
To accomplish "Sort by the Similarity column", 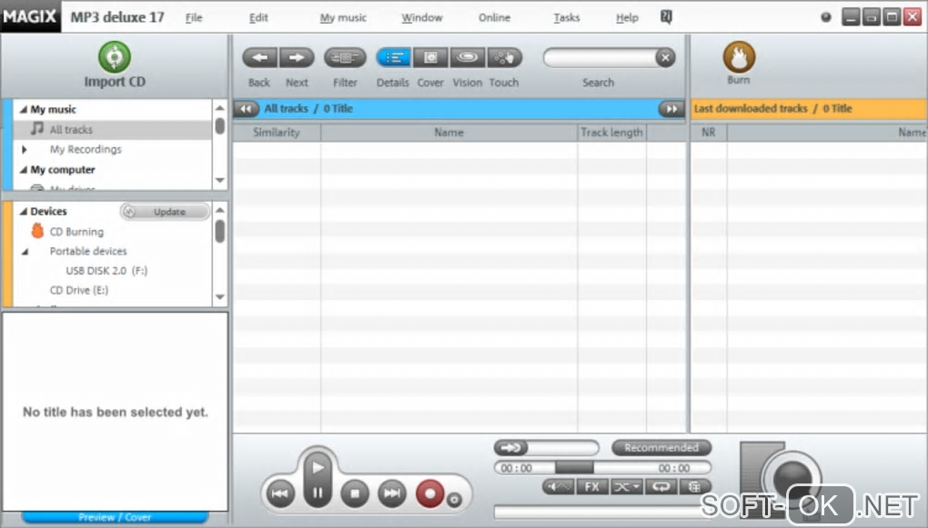I will pos(277,133).
